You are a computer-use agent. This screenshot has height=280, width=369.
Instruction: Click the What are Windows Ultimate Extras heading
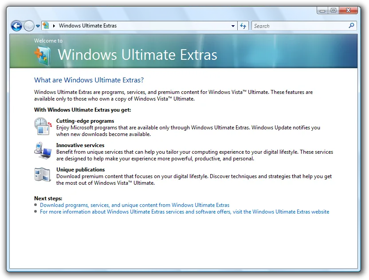[89, 80]
